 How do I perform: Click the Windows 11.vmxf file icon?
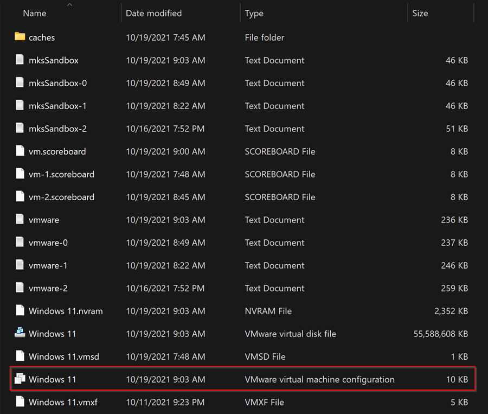[20, 401]
